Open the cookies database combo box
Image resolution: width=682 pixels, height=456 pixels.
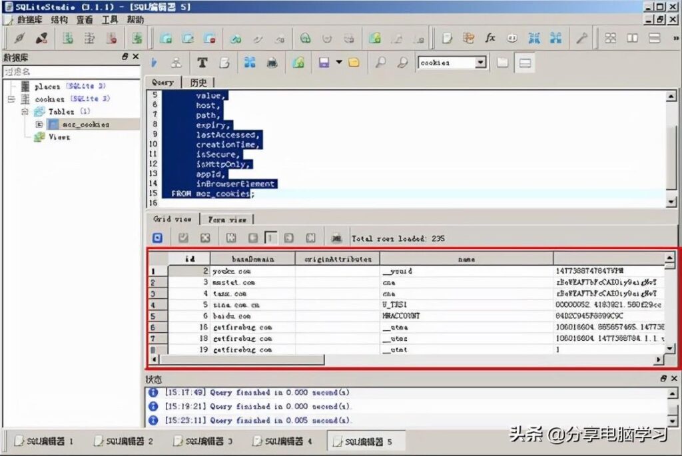tap(452, 63)
